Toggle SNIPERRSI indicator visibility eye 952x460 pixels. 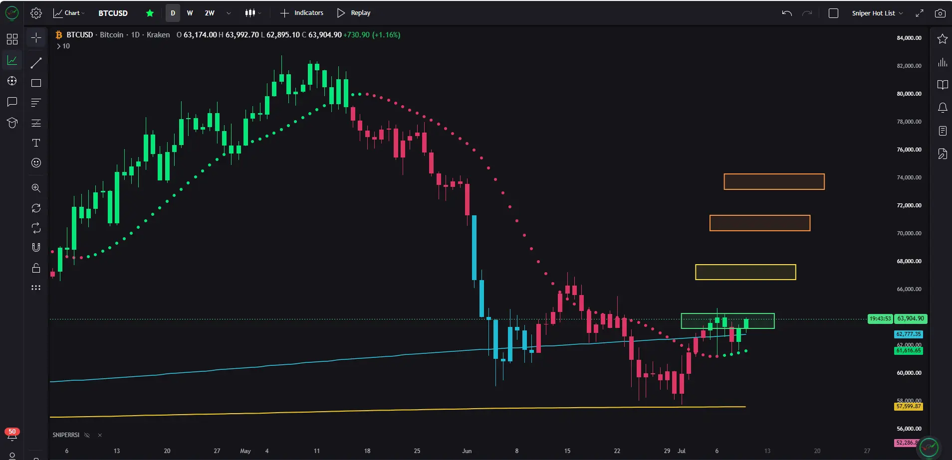click(87, 435)
